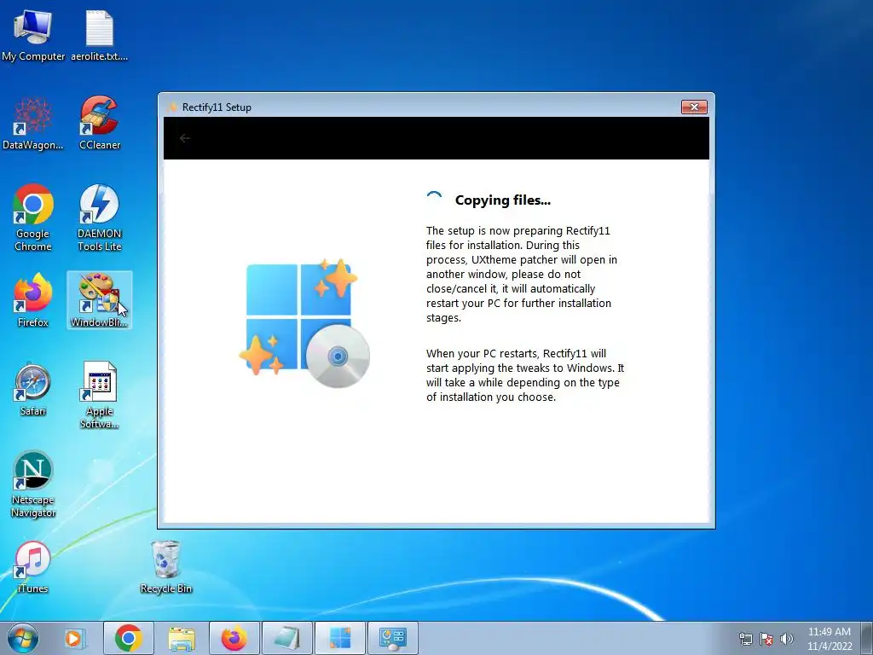Open the volume speaker tray icon
873x655 pixels.
[787, 639]
